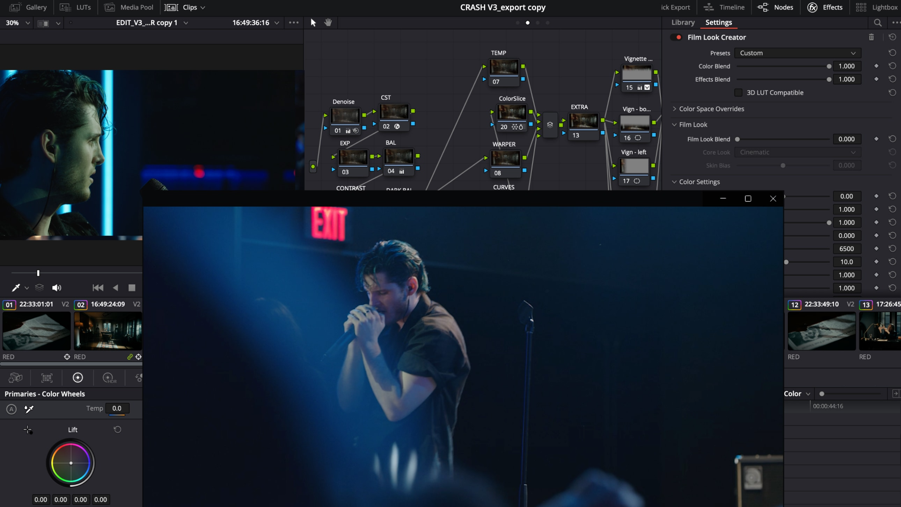Viewport: 901px width, 507px height.
Task: Switch to the Library tab
Action: (x=682, y=22)
